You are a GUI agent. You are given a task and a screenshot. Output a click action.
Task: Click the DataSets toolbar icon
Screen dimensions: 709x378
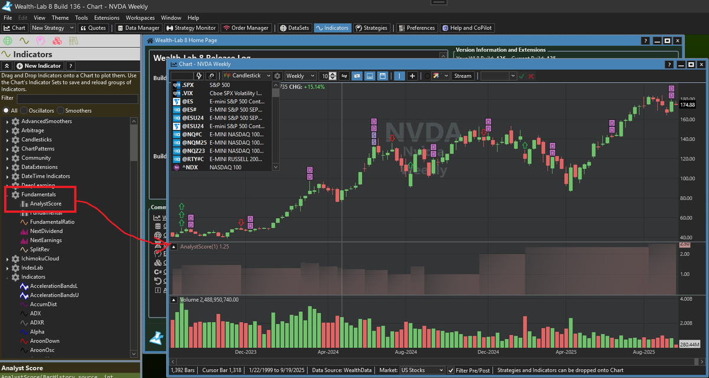(294, 27)
